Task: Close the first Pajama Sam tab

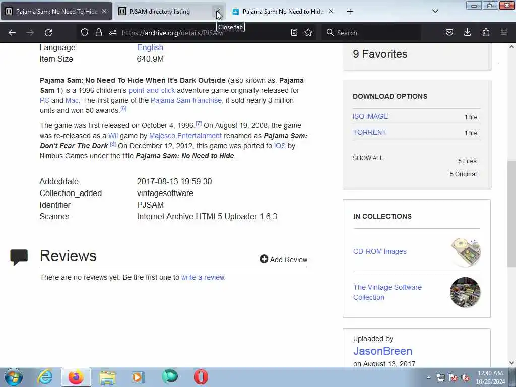Action: (x=104, y=11)
